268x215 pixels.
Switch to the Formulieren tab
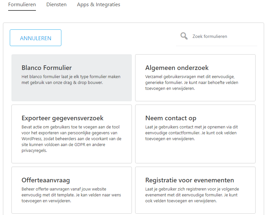pos(22,5)
